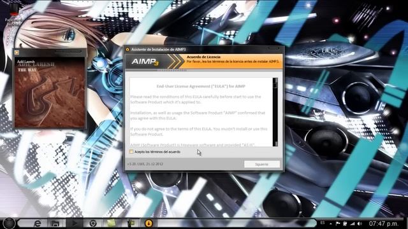This screenshot has width=408, height=229.
Task: Click the AIMP3 logo in installer header
Action: (145, 62)
